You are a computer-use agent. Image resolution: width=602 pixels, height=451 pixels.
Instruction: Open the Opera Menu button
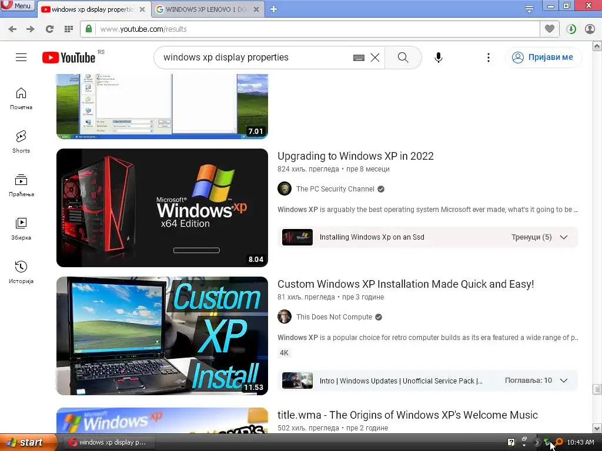18,6
